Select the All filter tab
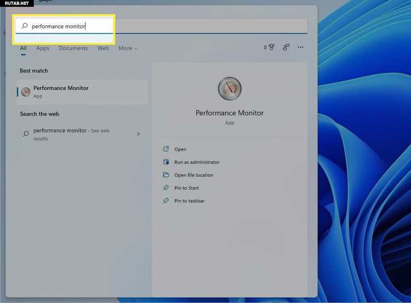The image size is (411, 303). coord(24,48)
